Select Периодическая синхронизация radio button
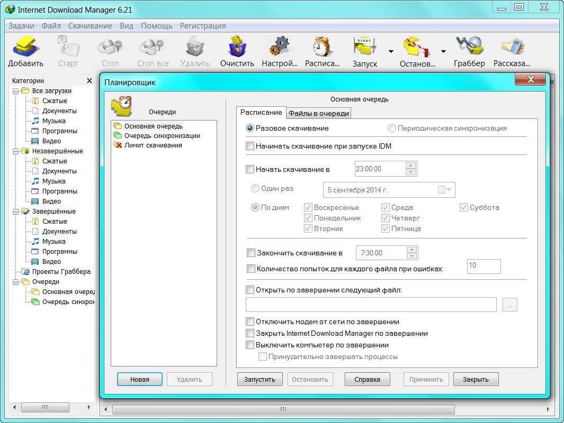This screenshot has width=564, height=423. tap(391, 128)
